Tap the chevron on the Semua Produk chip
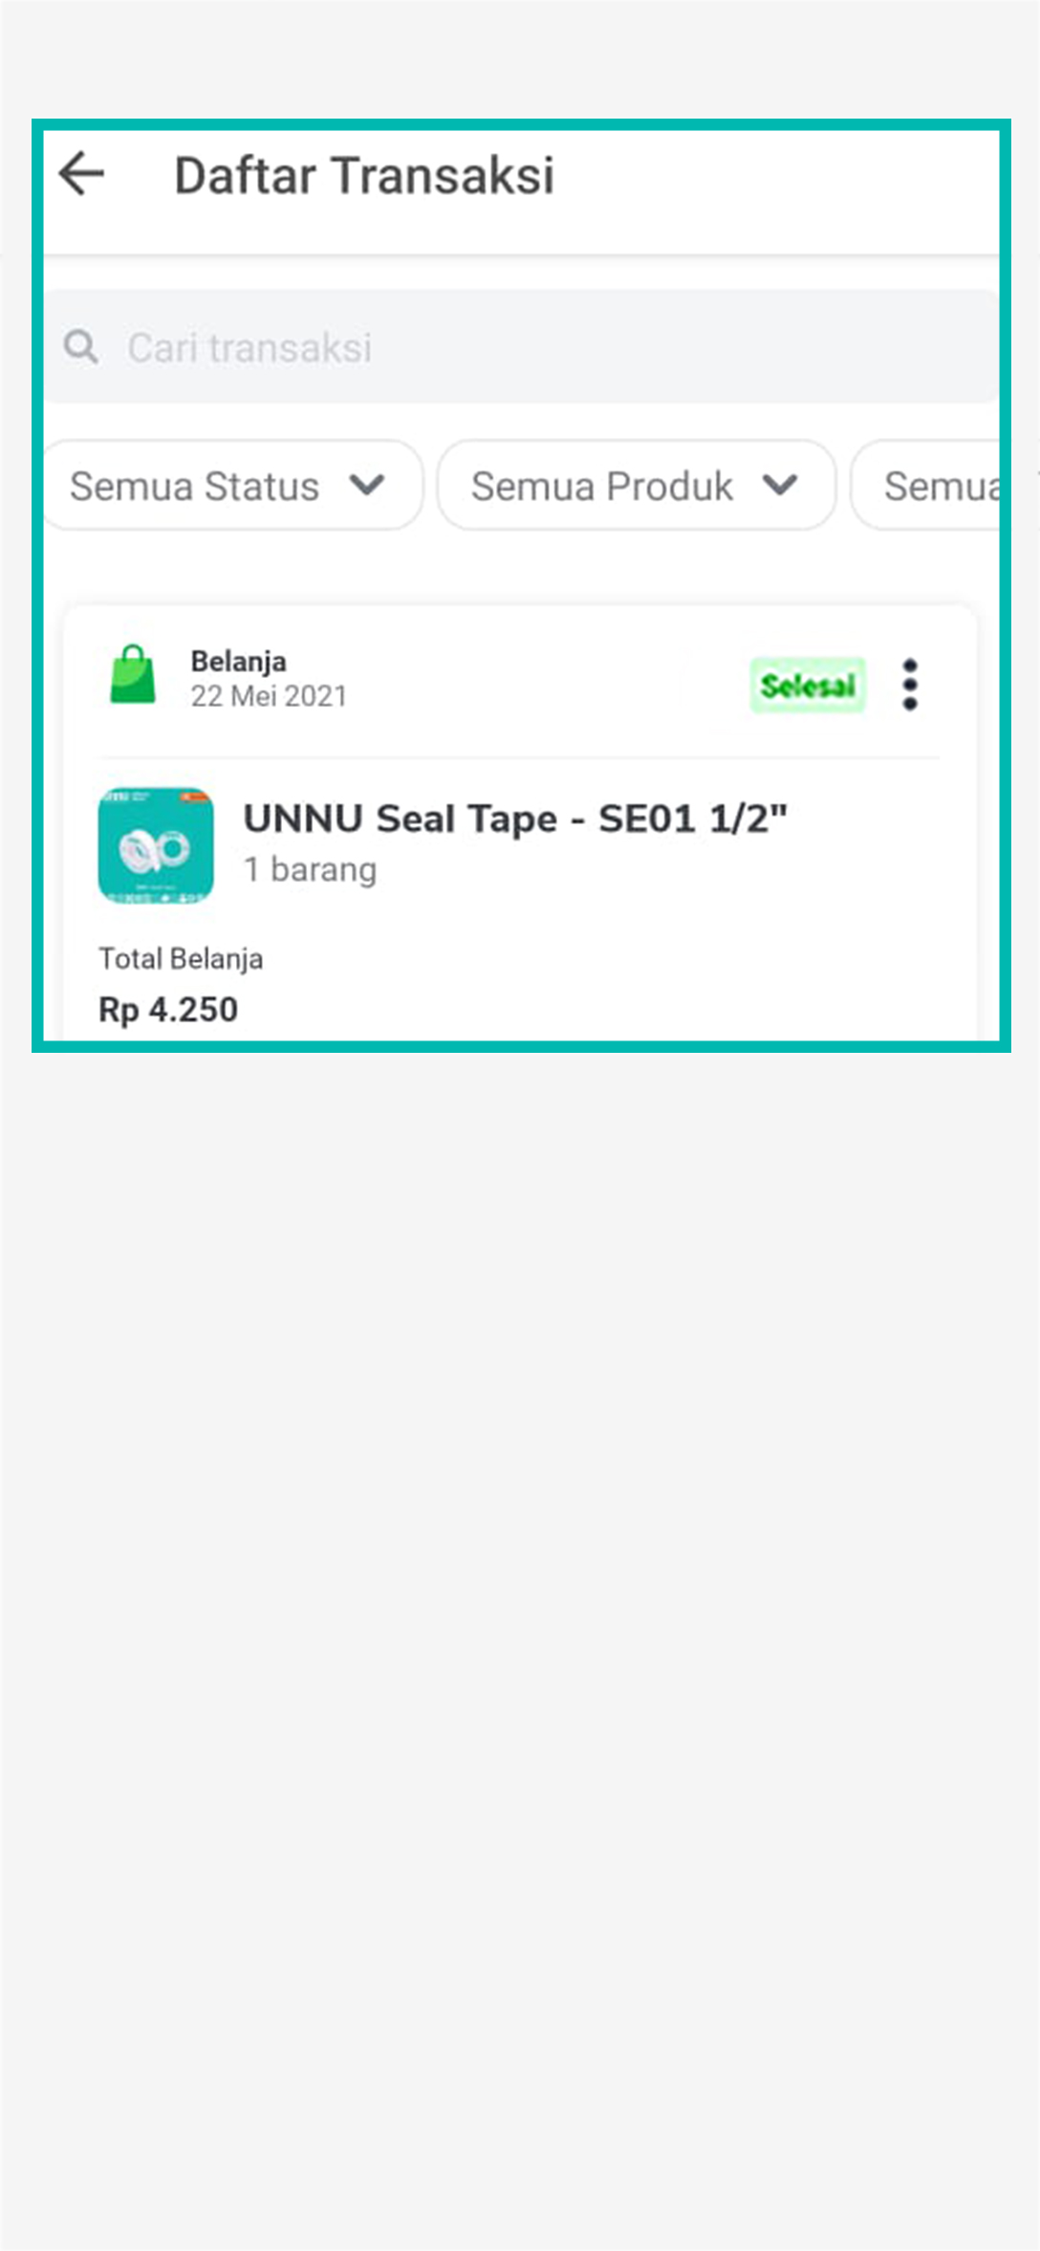This screenshot has height=2251, width=1040. point(780,485)
